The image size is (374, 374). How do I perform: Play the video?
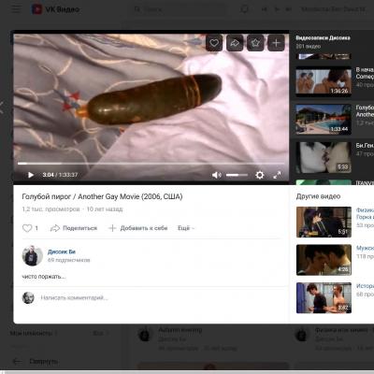coord(31,175)
